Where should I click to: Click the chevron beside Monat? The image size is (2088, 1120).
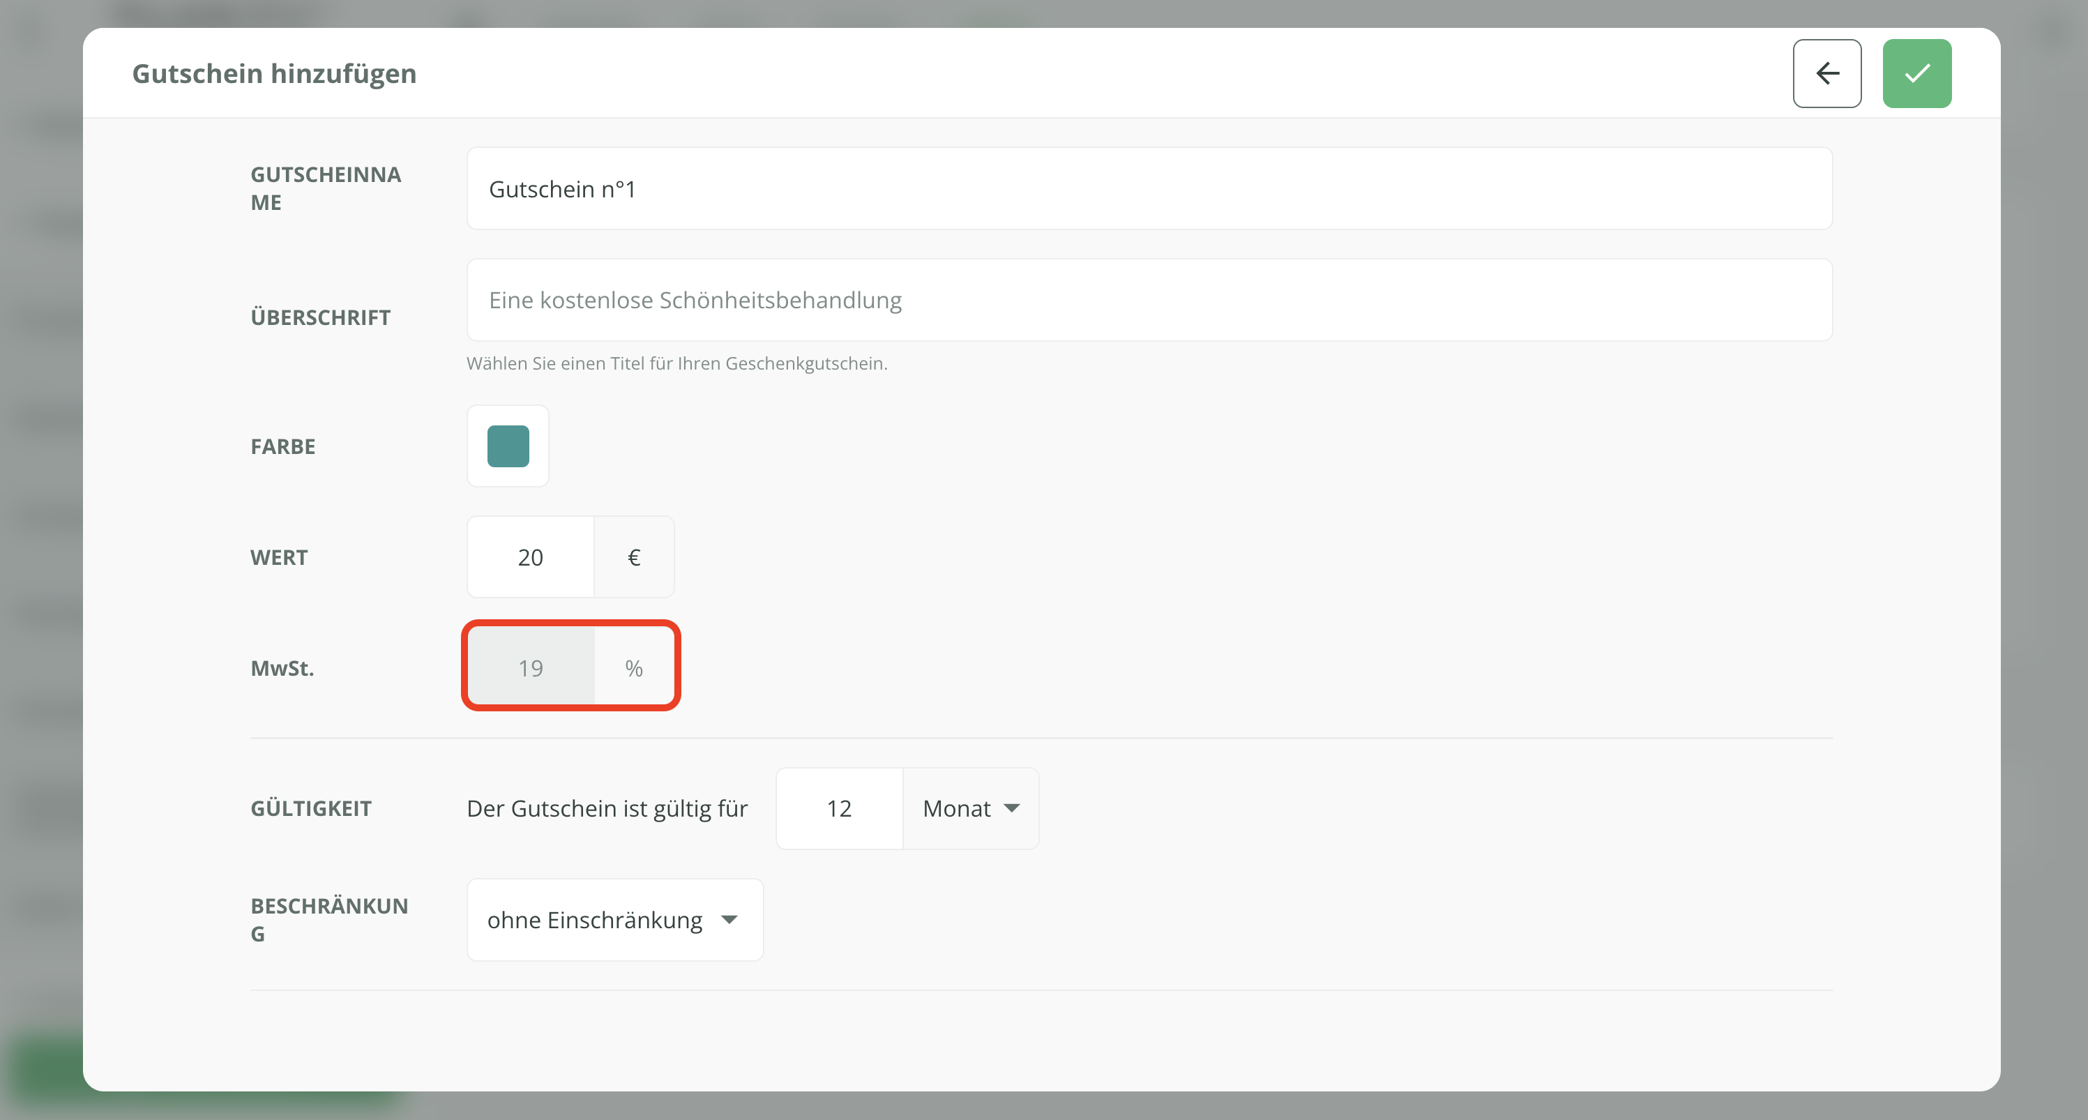(1012, 808)
